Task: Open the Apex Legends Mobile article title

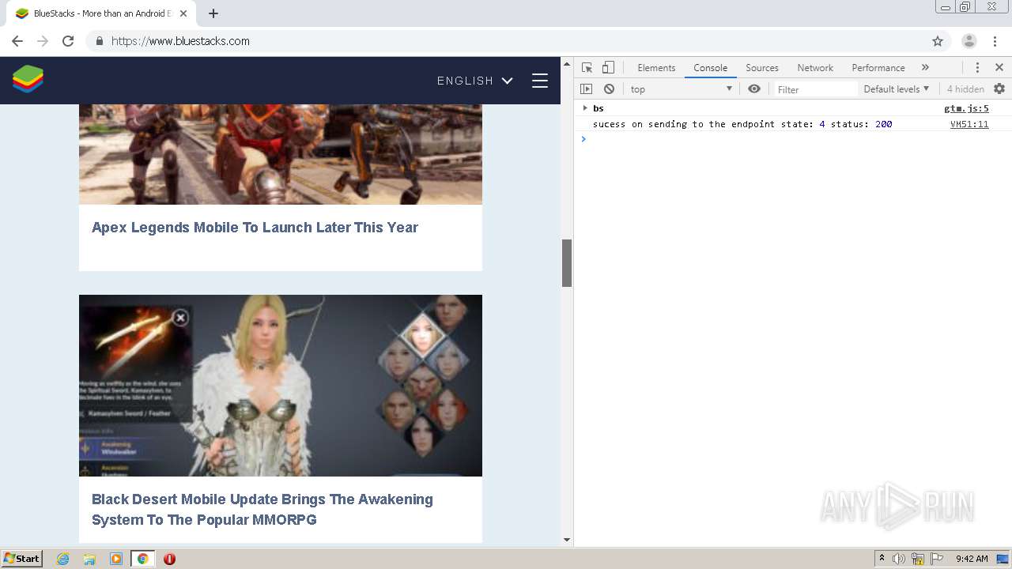Action: 255,228
